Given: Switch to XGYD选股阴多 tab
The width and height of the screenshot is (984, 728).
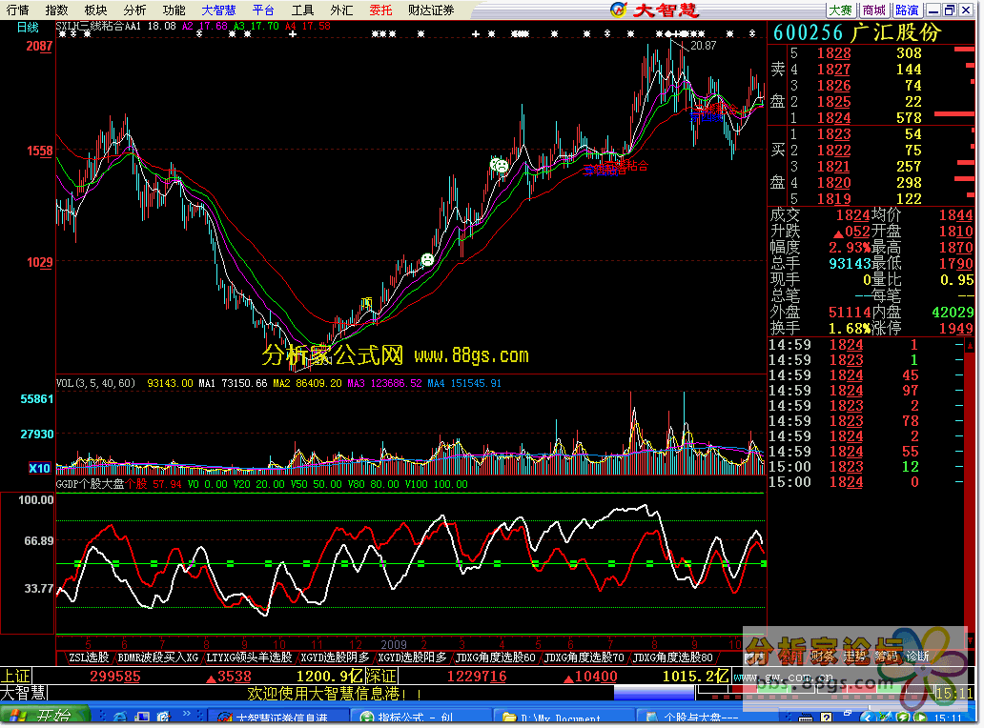Looking at the screenshot, I should (335, 657).
